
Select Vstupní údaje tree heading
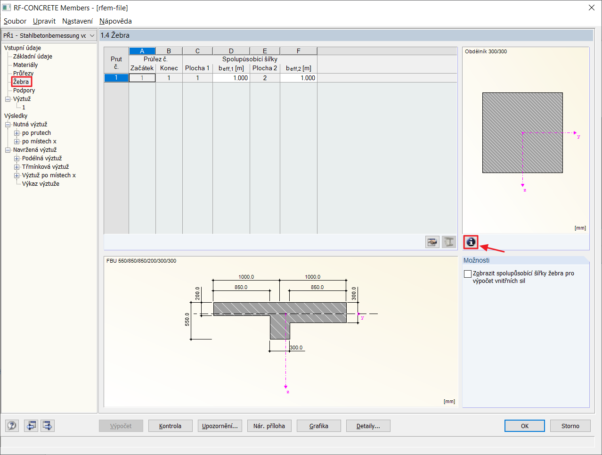(x=23, y=48)
